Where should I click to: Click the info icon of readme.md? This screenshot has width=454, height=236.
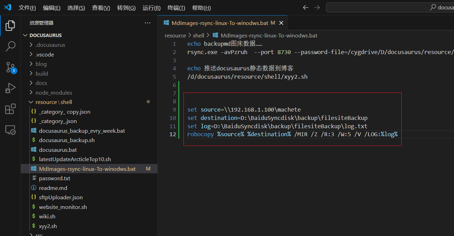34,188
